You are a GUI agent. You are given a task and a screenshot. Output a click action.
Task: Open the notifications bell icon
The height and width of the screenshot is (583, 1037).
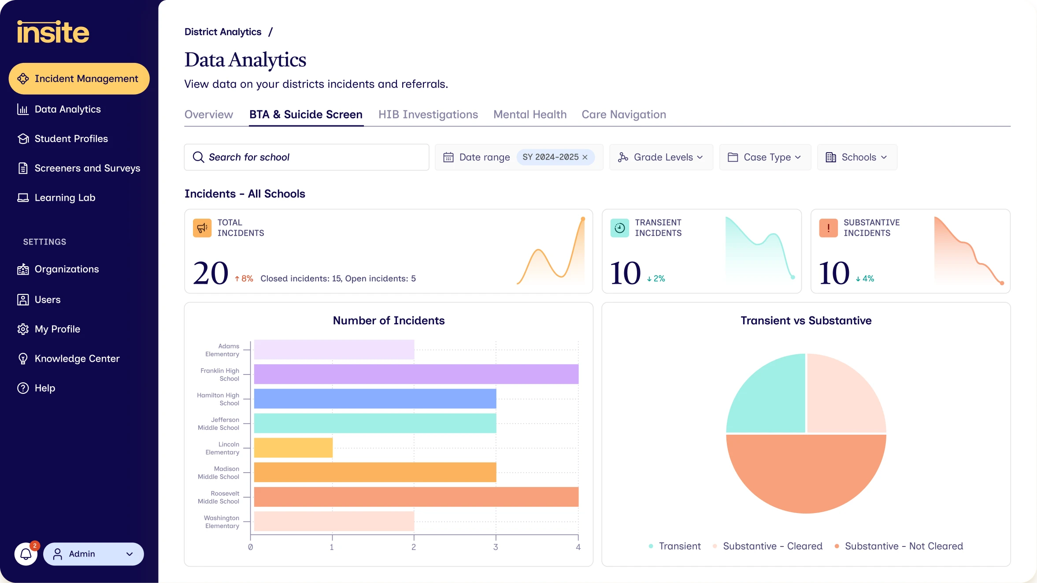coord(26,554)
